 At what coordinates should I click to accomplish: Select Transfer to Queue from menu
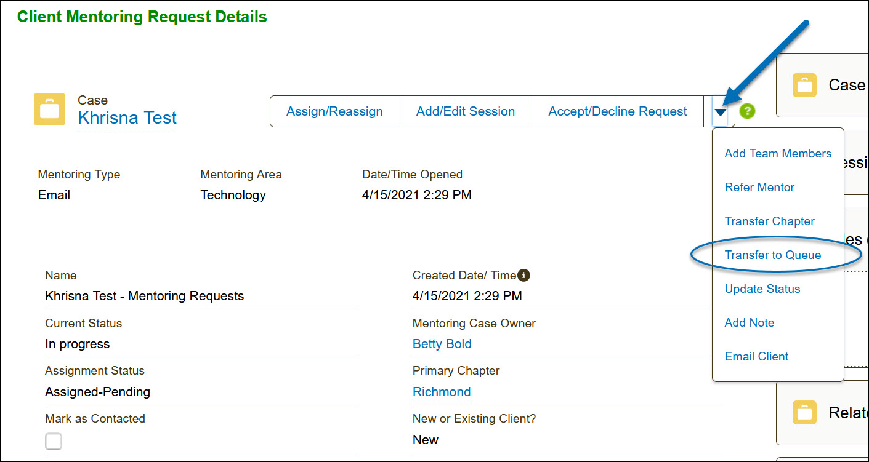[772, 255]
